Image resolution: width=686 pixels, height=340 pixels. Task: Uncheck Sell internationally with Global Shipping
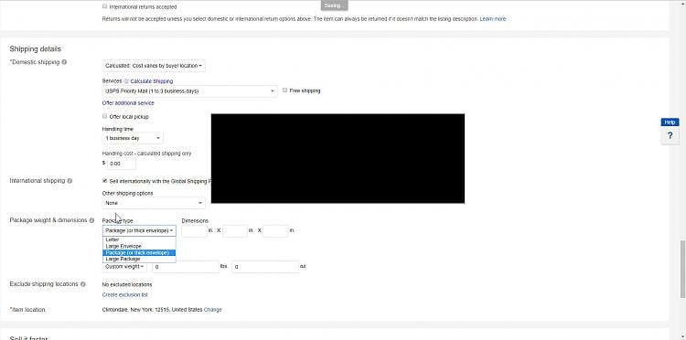click(x=104, y=180)
